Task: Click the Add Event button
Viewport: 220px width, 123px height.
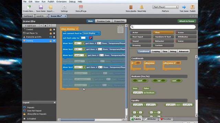Action: pos(31,26)
